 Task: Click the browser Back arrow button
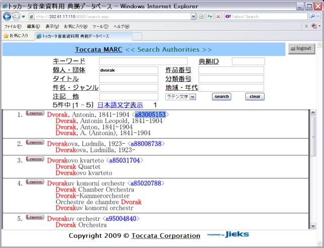[7, 17]
